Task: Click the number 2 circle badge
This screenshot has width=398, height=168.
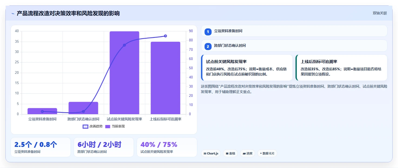Action: 208,47
